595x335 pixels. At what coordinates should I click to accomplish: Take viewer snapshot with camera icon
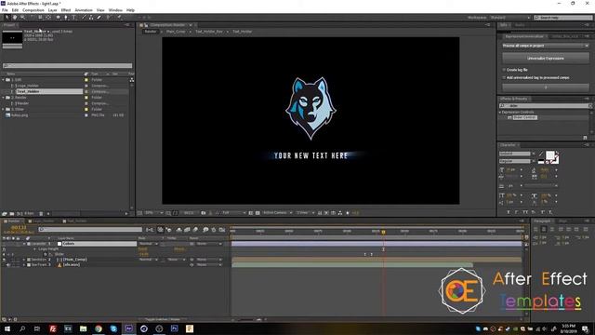[204, 213]
